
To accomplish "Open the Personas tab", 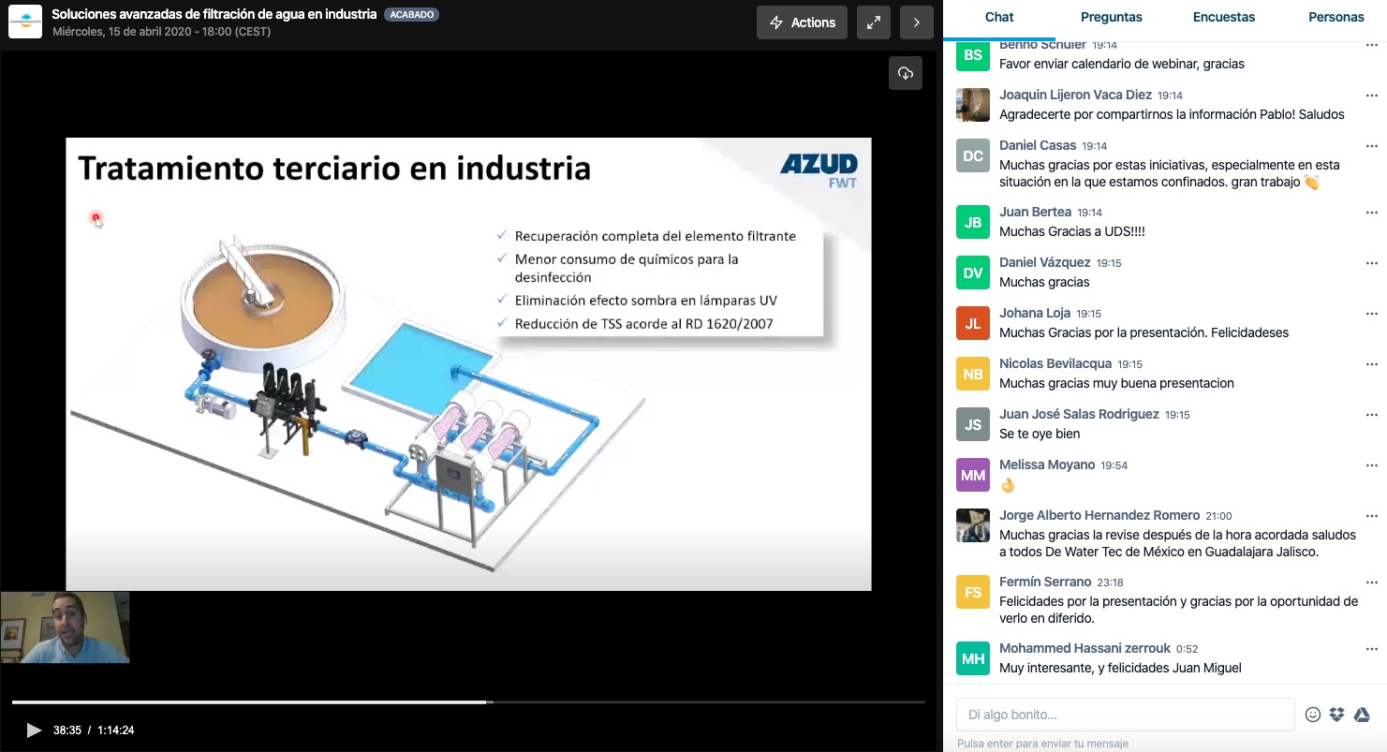I will [x=1335, y=17].
